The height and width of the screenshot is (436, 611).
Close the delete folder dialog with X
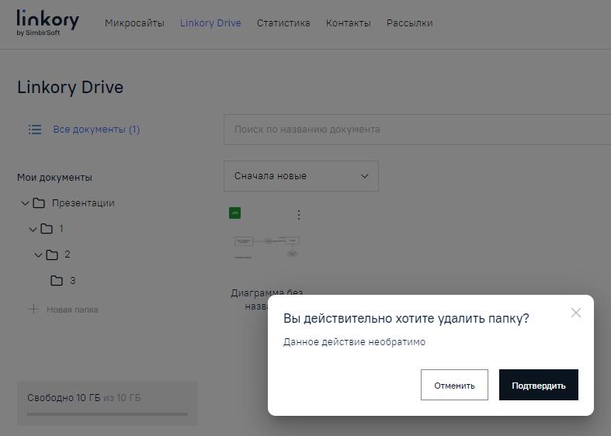click(575, 313)
